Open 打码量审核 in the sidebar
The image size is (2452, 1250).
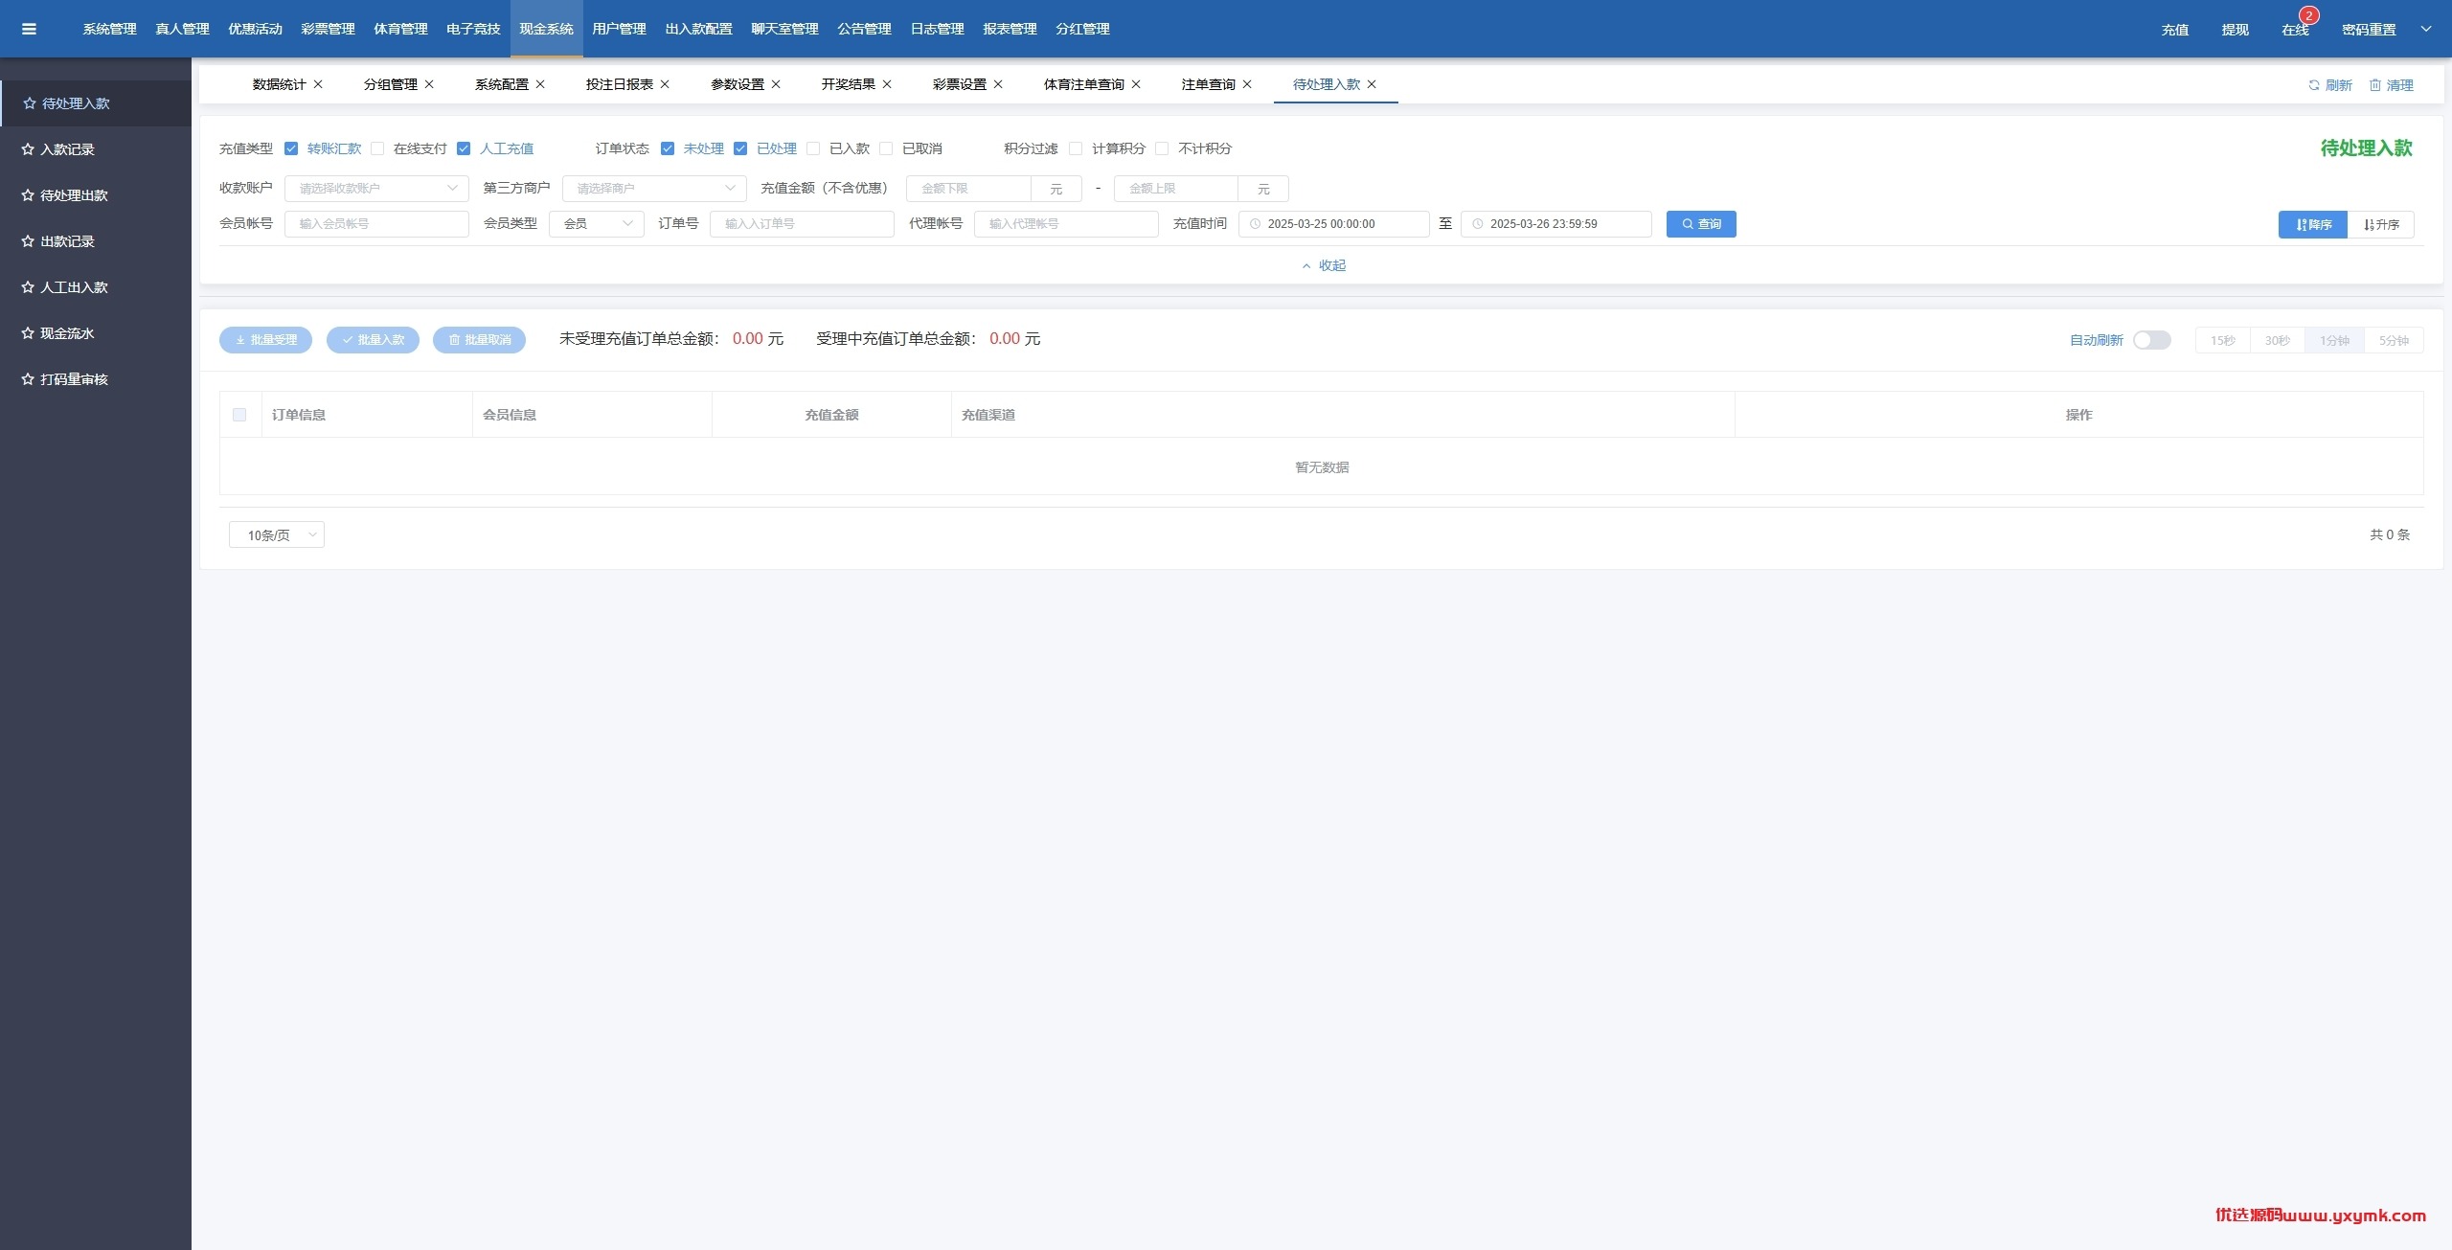[96, 379]
